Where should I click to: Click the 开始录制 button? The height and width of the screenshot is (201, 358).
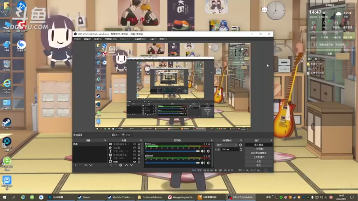[259, 149]
